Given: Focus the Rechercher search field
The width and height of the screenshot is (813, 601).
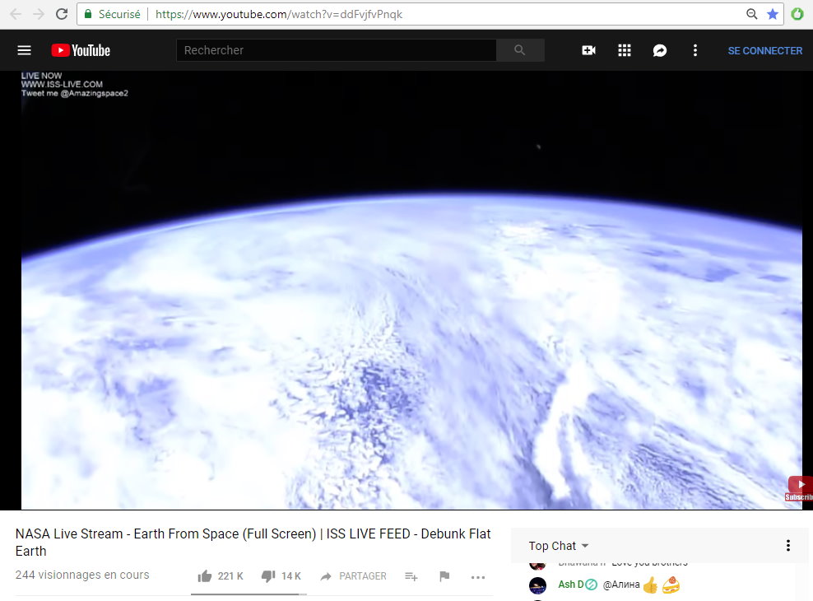Looking at the screenshot, I should pos(337,50).
